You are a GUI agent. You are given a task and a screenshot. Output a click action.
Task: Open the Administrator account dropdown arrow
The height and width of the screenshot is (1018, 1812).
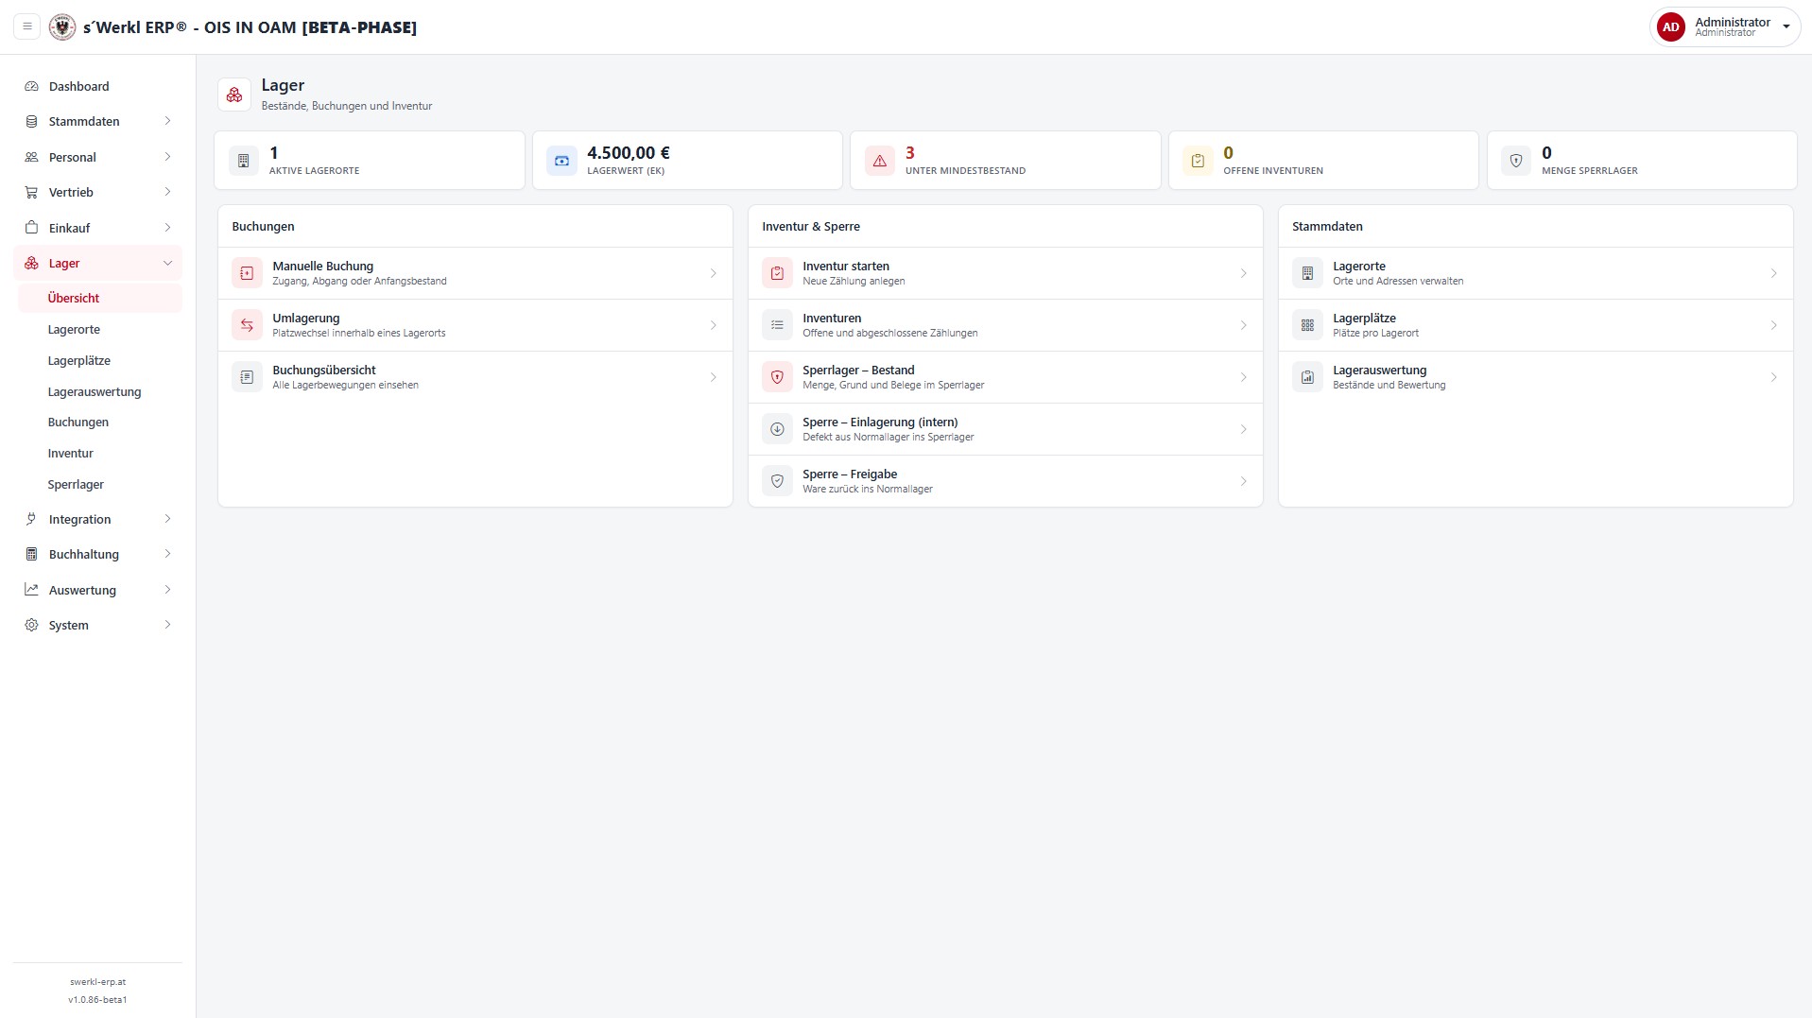1786,26
